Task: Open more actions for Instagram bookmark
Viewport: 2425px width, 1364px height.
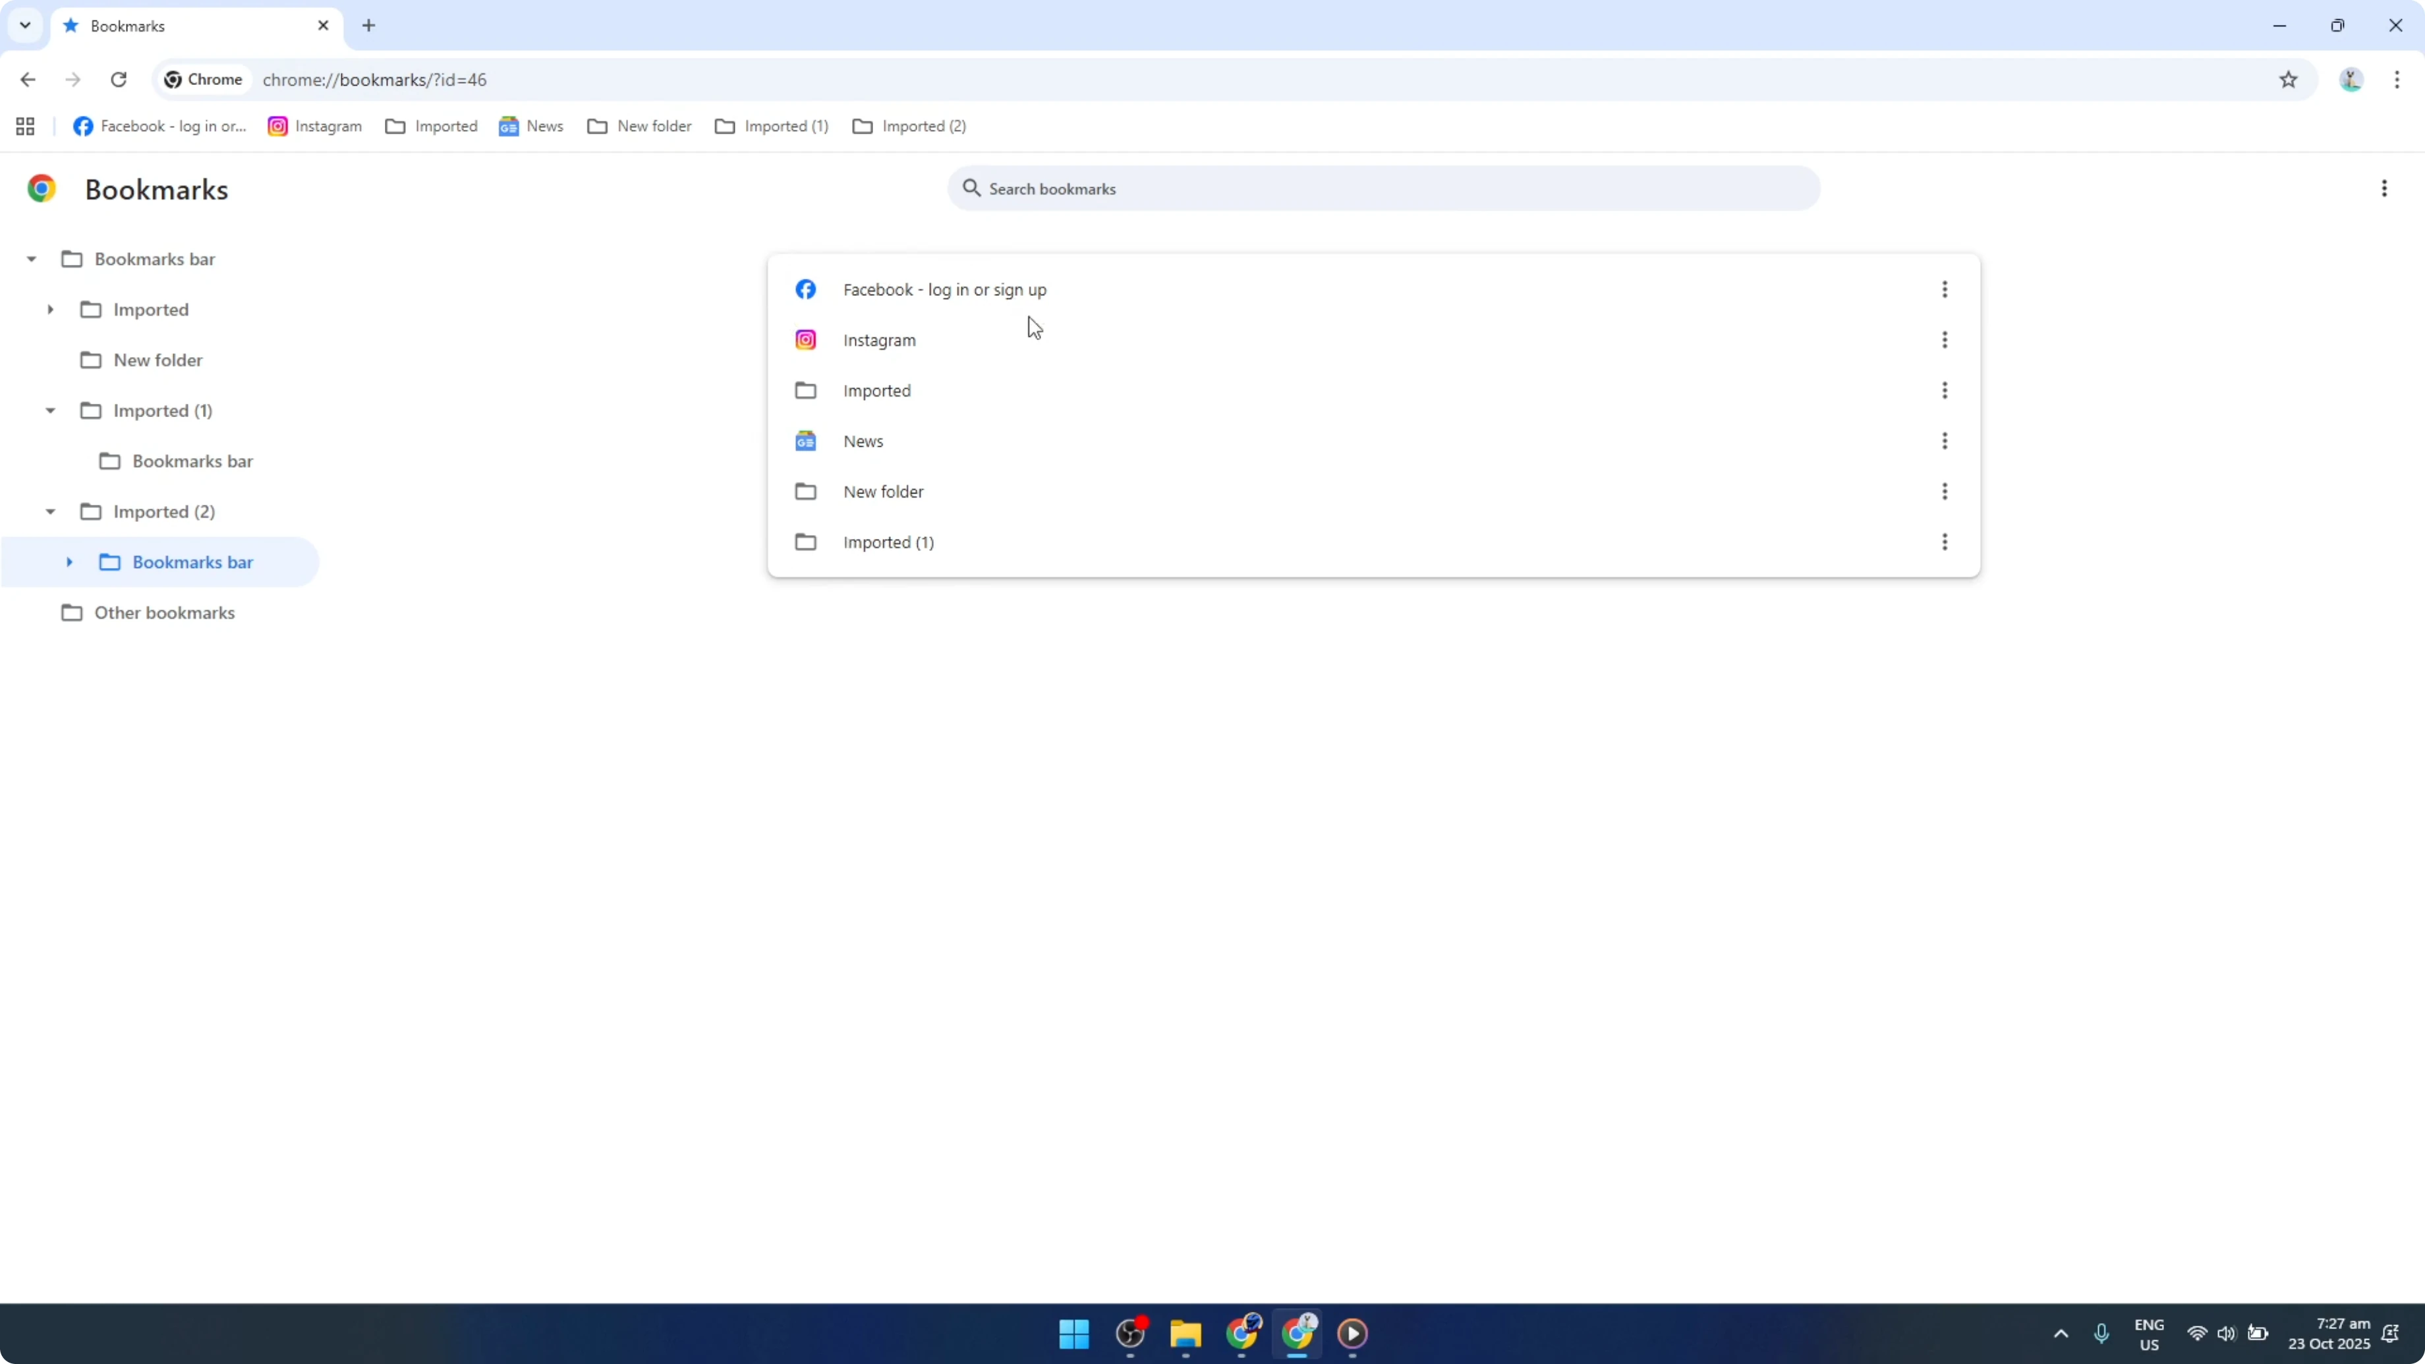Action: click(x=1945, y=340)
